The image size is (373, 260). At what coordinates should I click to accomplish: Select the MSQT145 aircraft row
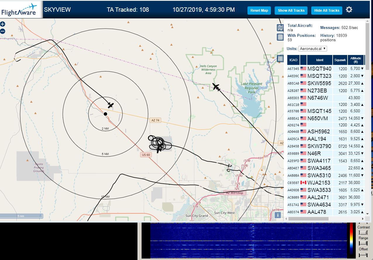[326, 111]
